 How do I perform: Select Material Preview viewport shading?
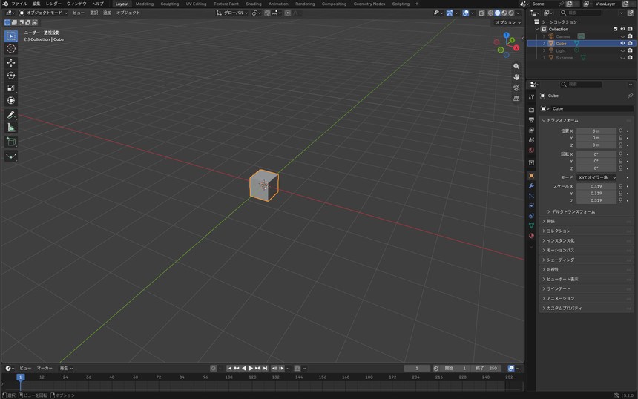[x=504, y=13]
